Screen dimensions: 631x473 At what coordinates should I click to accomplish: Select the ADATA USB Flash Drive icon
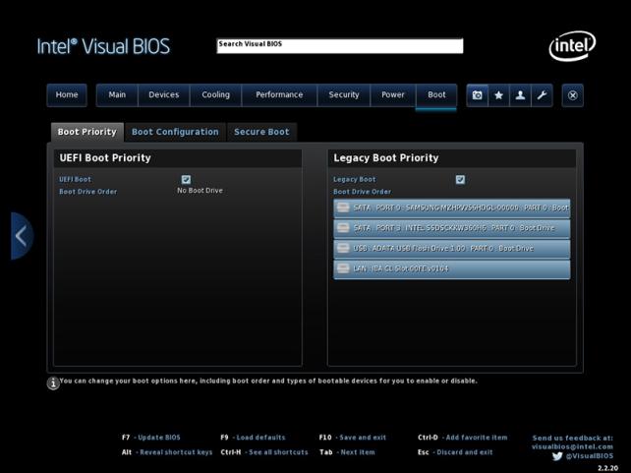(343, 248)
